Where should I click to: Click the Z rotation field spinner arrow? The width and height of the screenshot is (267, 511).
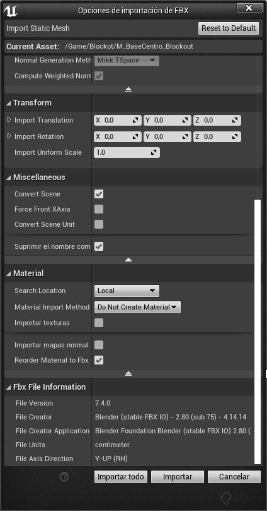[x=235, y=136]
